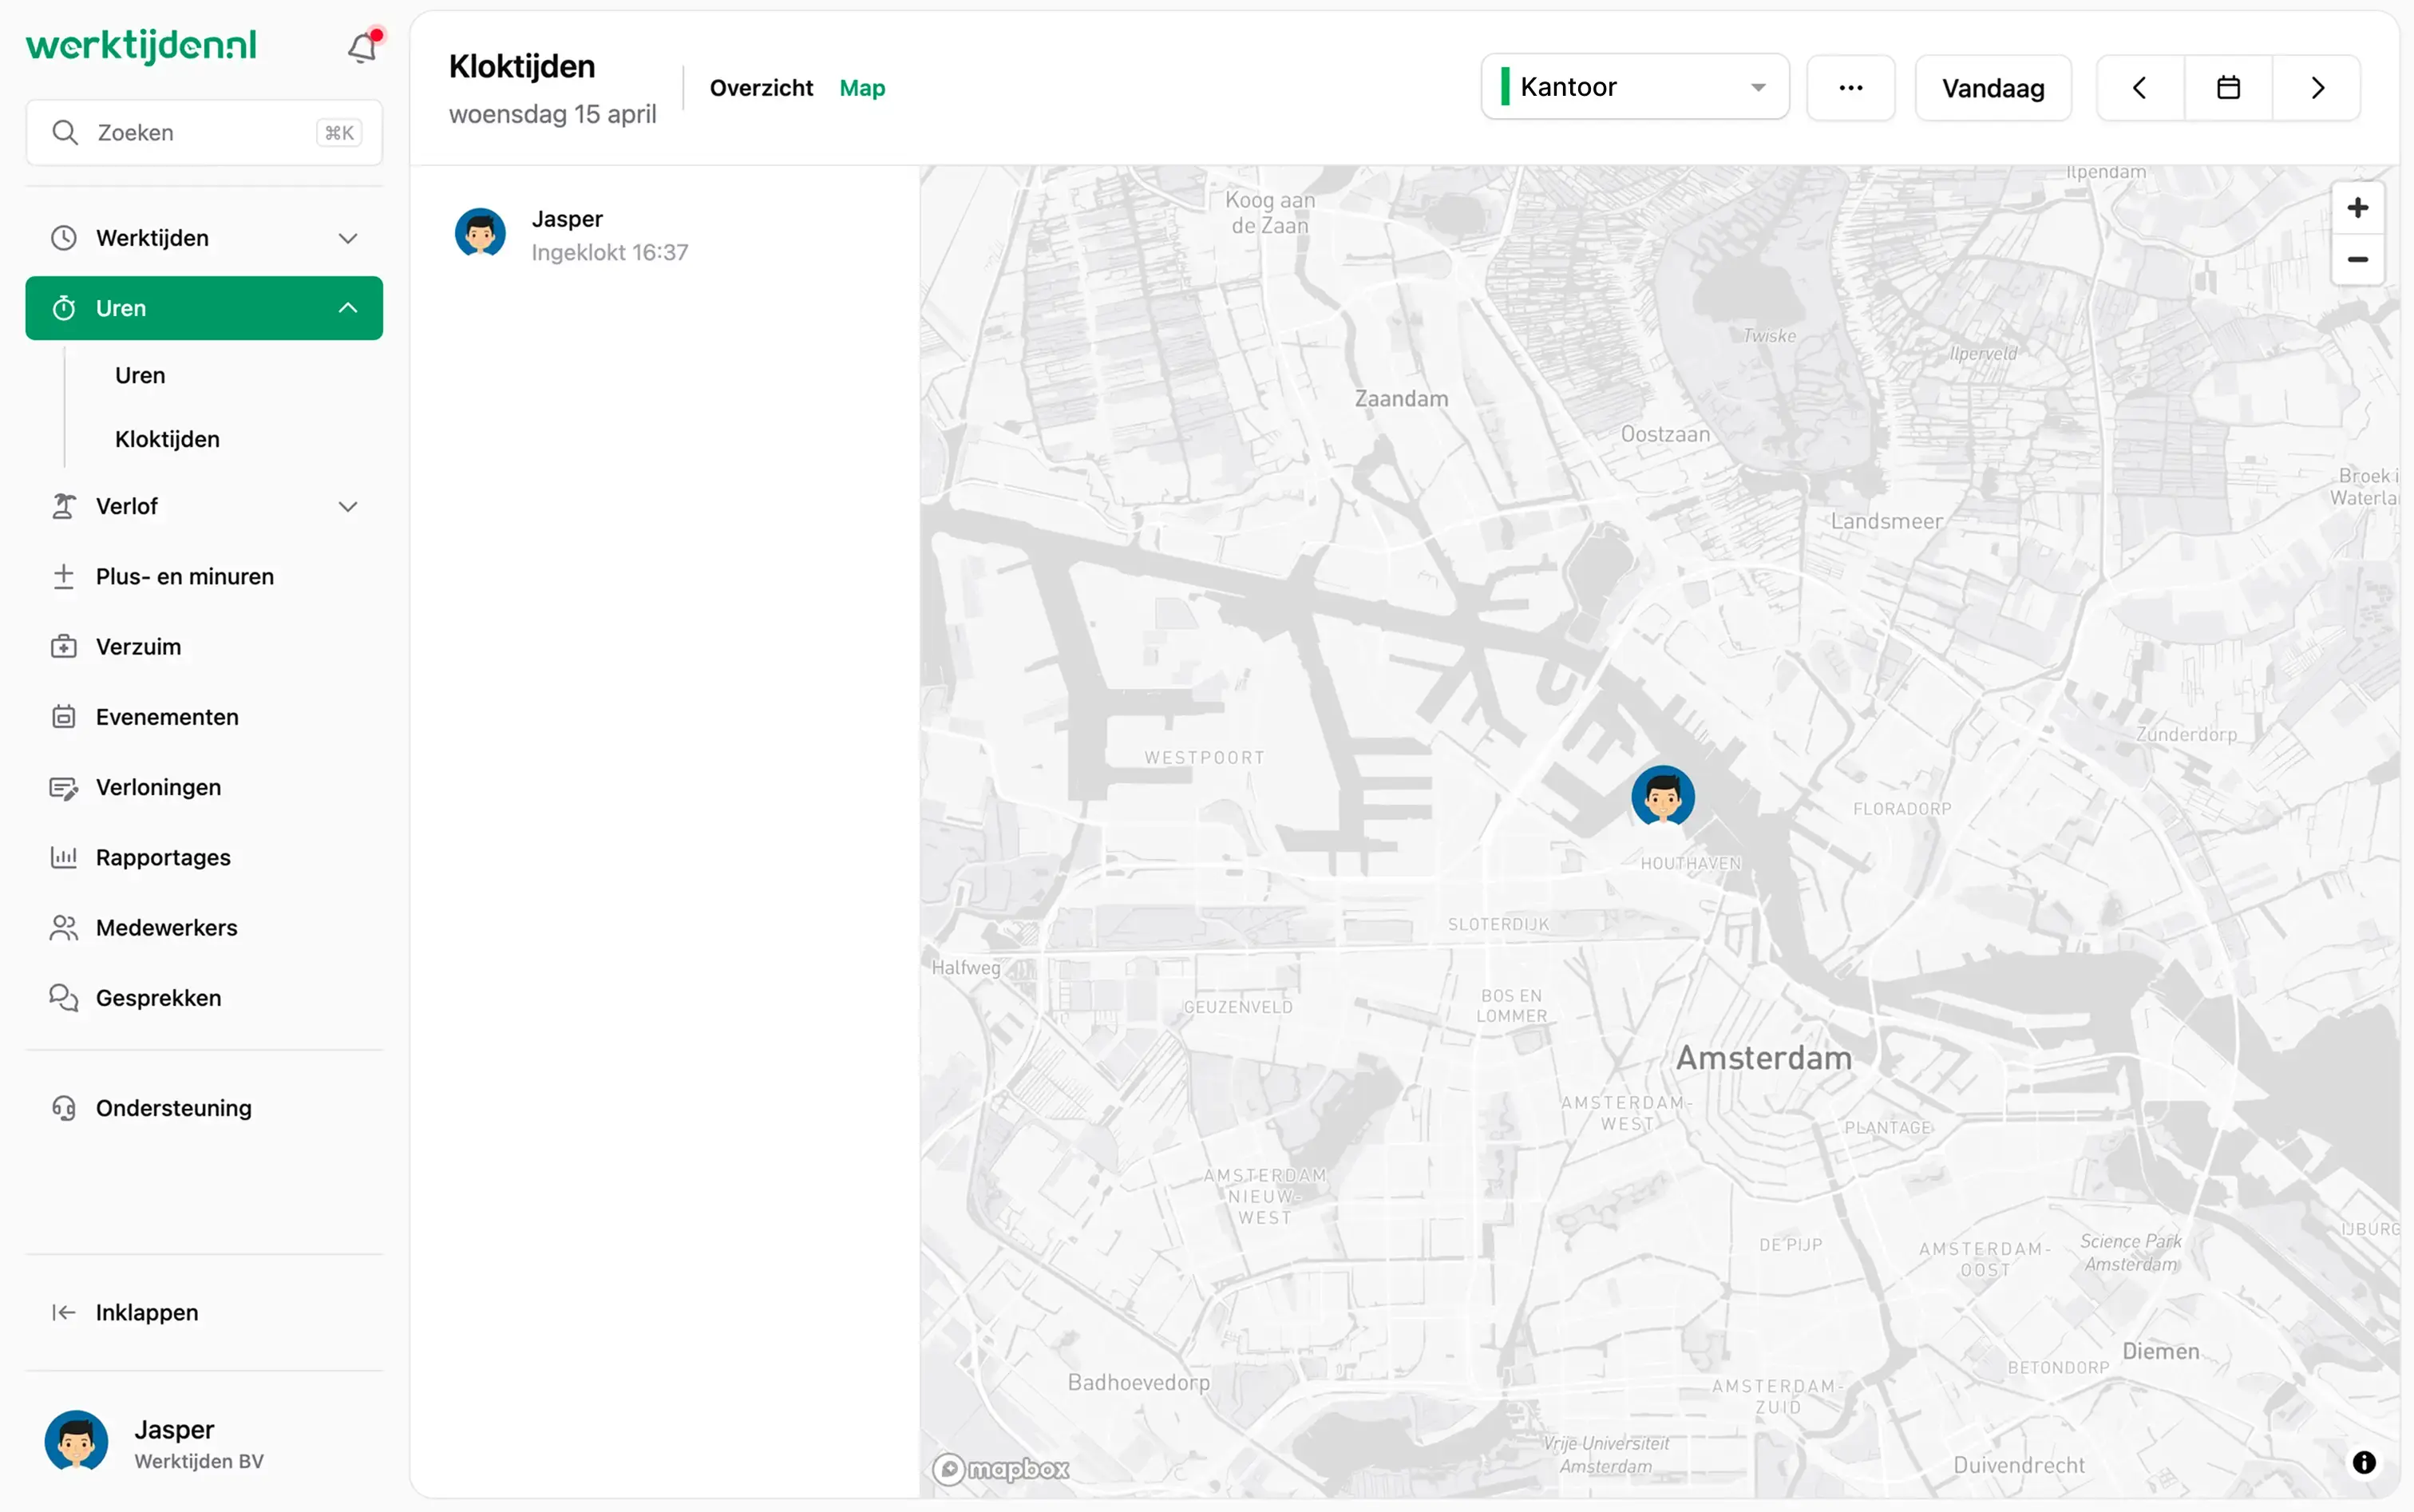Expand the Verlof section
Viewport: 2414px width, 1512px height.
pos(347,506)
